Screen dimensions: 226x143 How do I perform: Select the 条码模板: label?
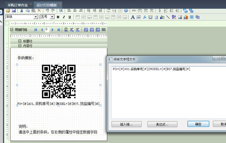pyautogui.click(x=27, y=58)
